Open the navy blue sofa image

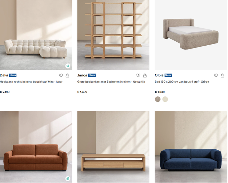pyautogui.click(x=191, y=147)
